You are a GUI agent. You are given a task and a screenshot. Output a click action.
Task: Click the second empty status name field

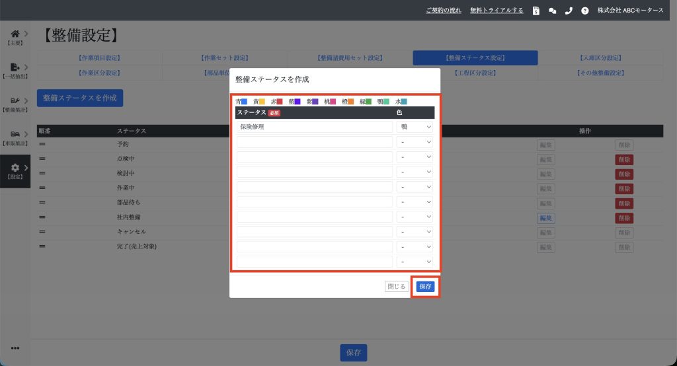click(315, 157)
